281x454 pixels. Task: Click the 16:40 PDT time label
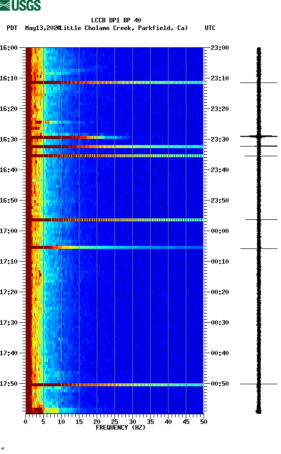pyautogui.click(x=9, y=170)
